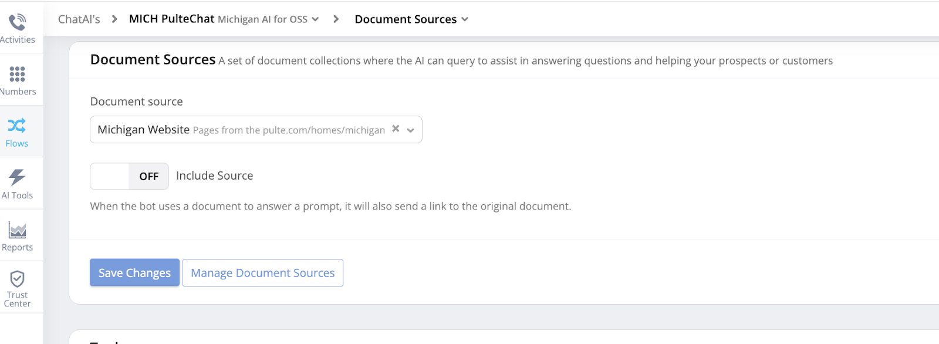
Task: Clear the Michigan Website selection with the X
Action: click(396, 129)
